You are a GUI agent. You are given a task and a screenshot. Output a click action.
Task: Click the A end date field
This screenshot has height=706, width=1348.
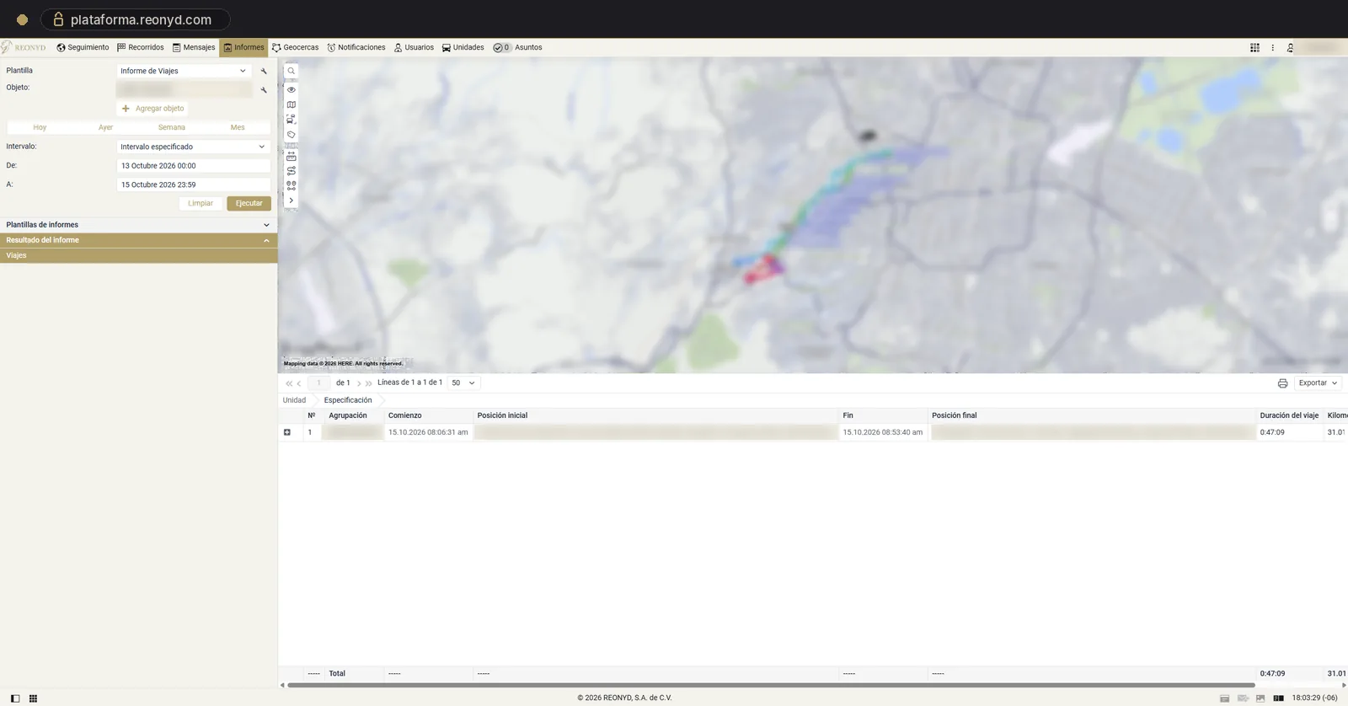193,185
